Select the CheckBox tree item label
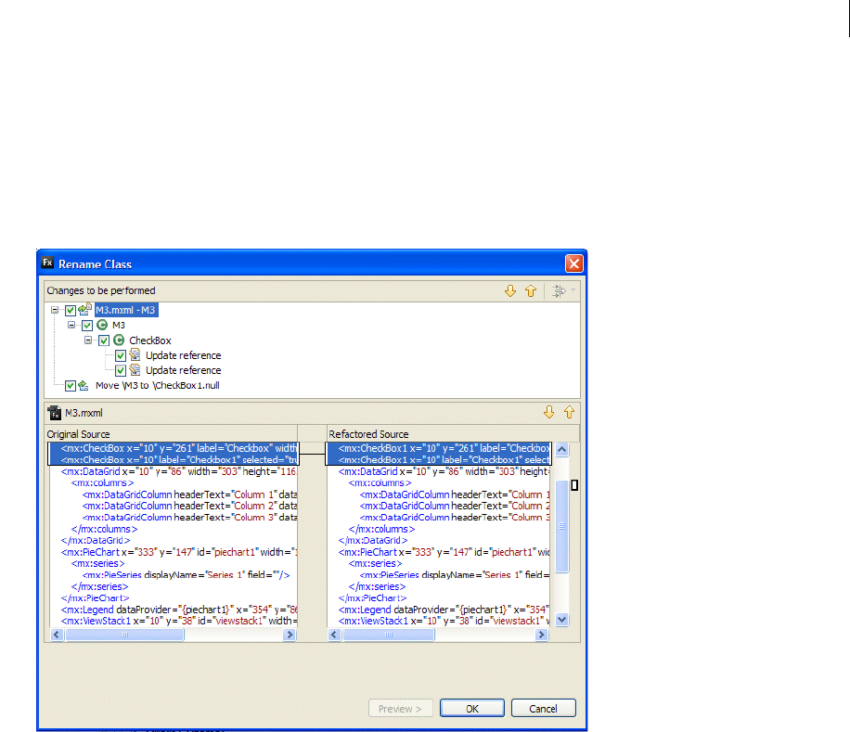The image size is (850, 732). [150, 340]
